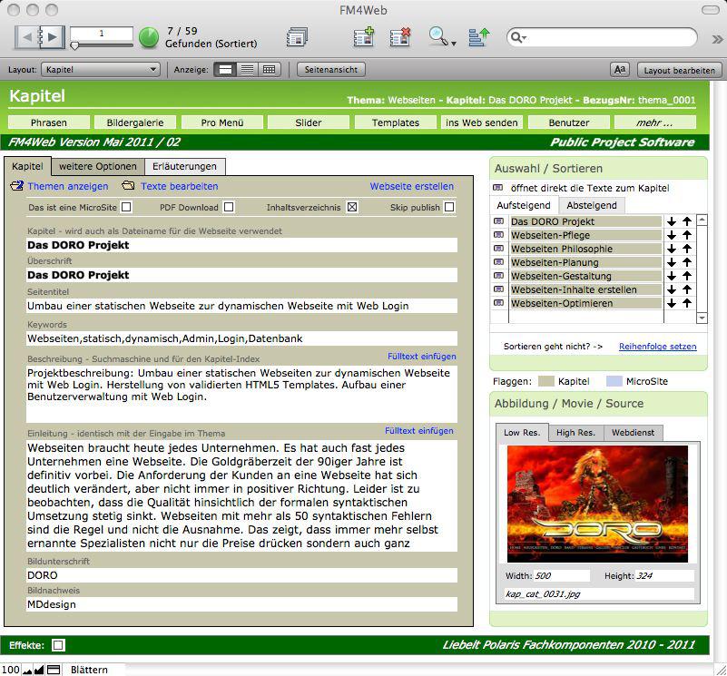Switch to table view icon
The image size is (727, 676).
pos(269,69)
